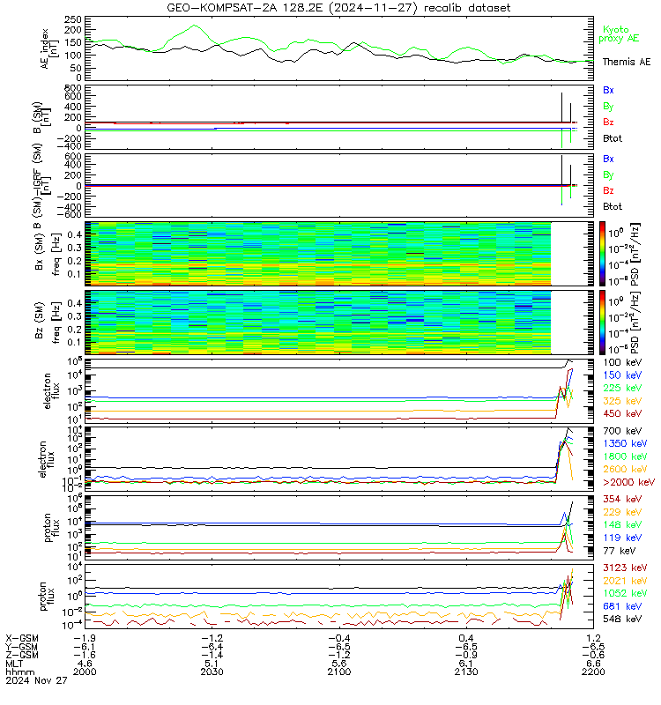Select the blue '681 keV' legend entry
Viewport: 661px width, 705px height.
(x=622, y=606)
